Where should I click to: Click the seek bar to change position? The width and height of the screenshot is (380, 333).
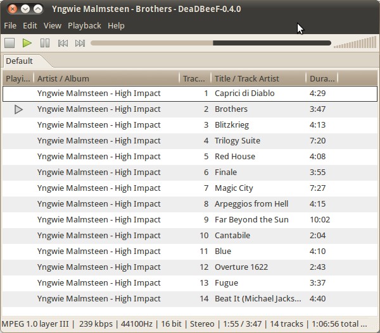[x=211, y=43]
